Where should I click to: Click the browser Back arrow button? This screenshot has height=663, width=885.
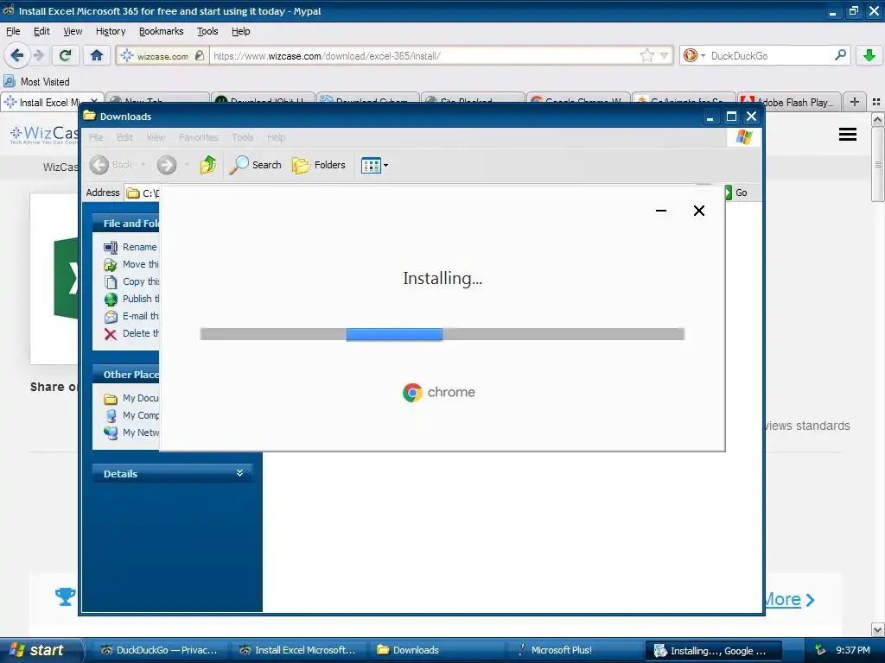pos(16,55)
